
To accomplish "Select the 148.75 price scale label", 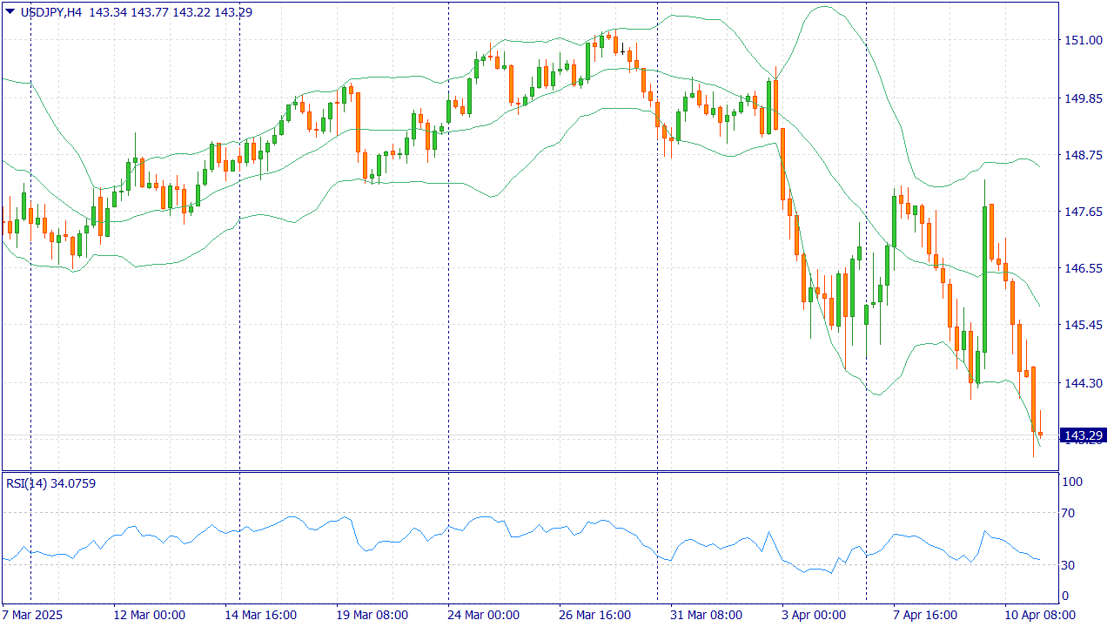I will tap(1084, 155).
